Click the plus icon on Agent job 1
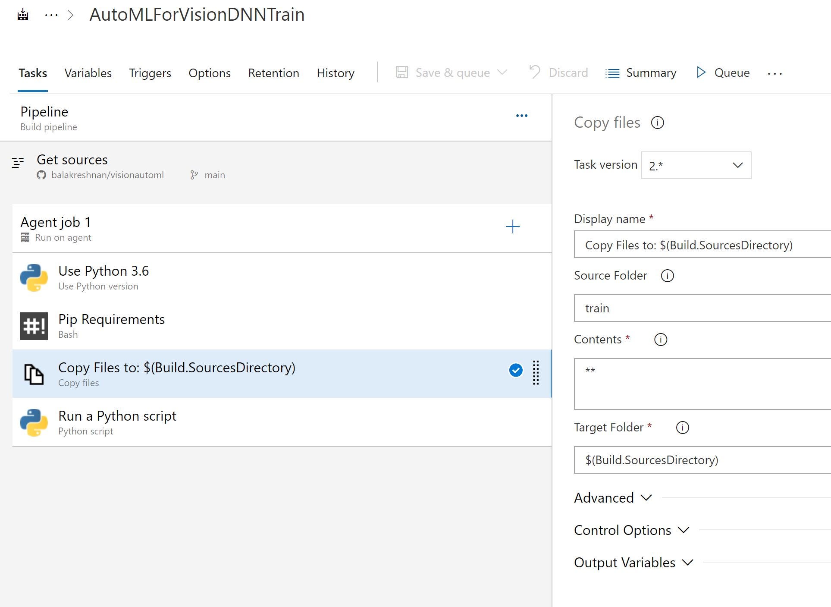Viewport: 831px width, 607px height. 512,226
